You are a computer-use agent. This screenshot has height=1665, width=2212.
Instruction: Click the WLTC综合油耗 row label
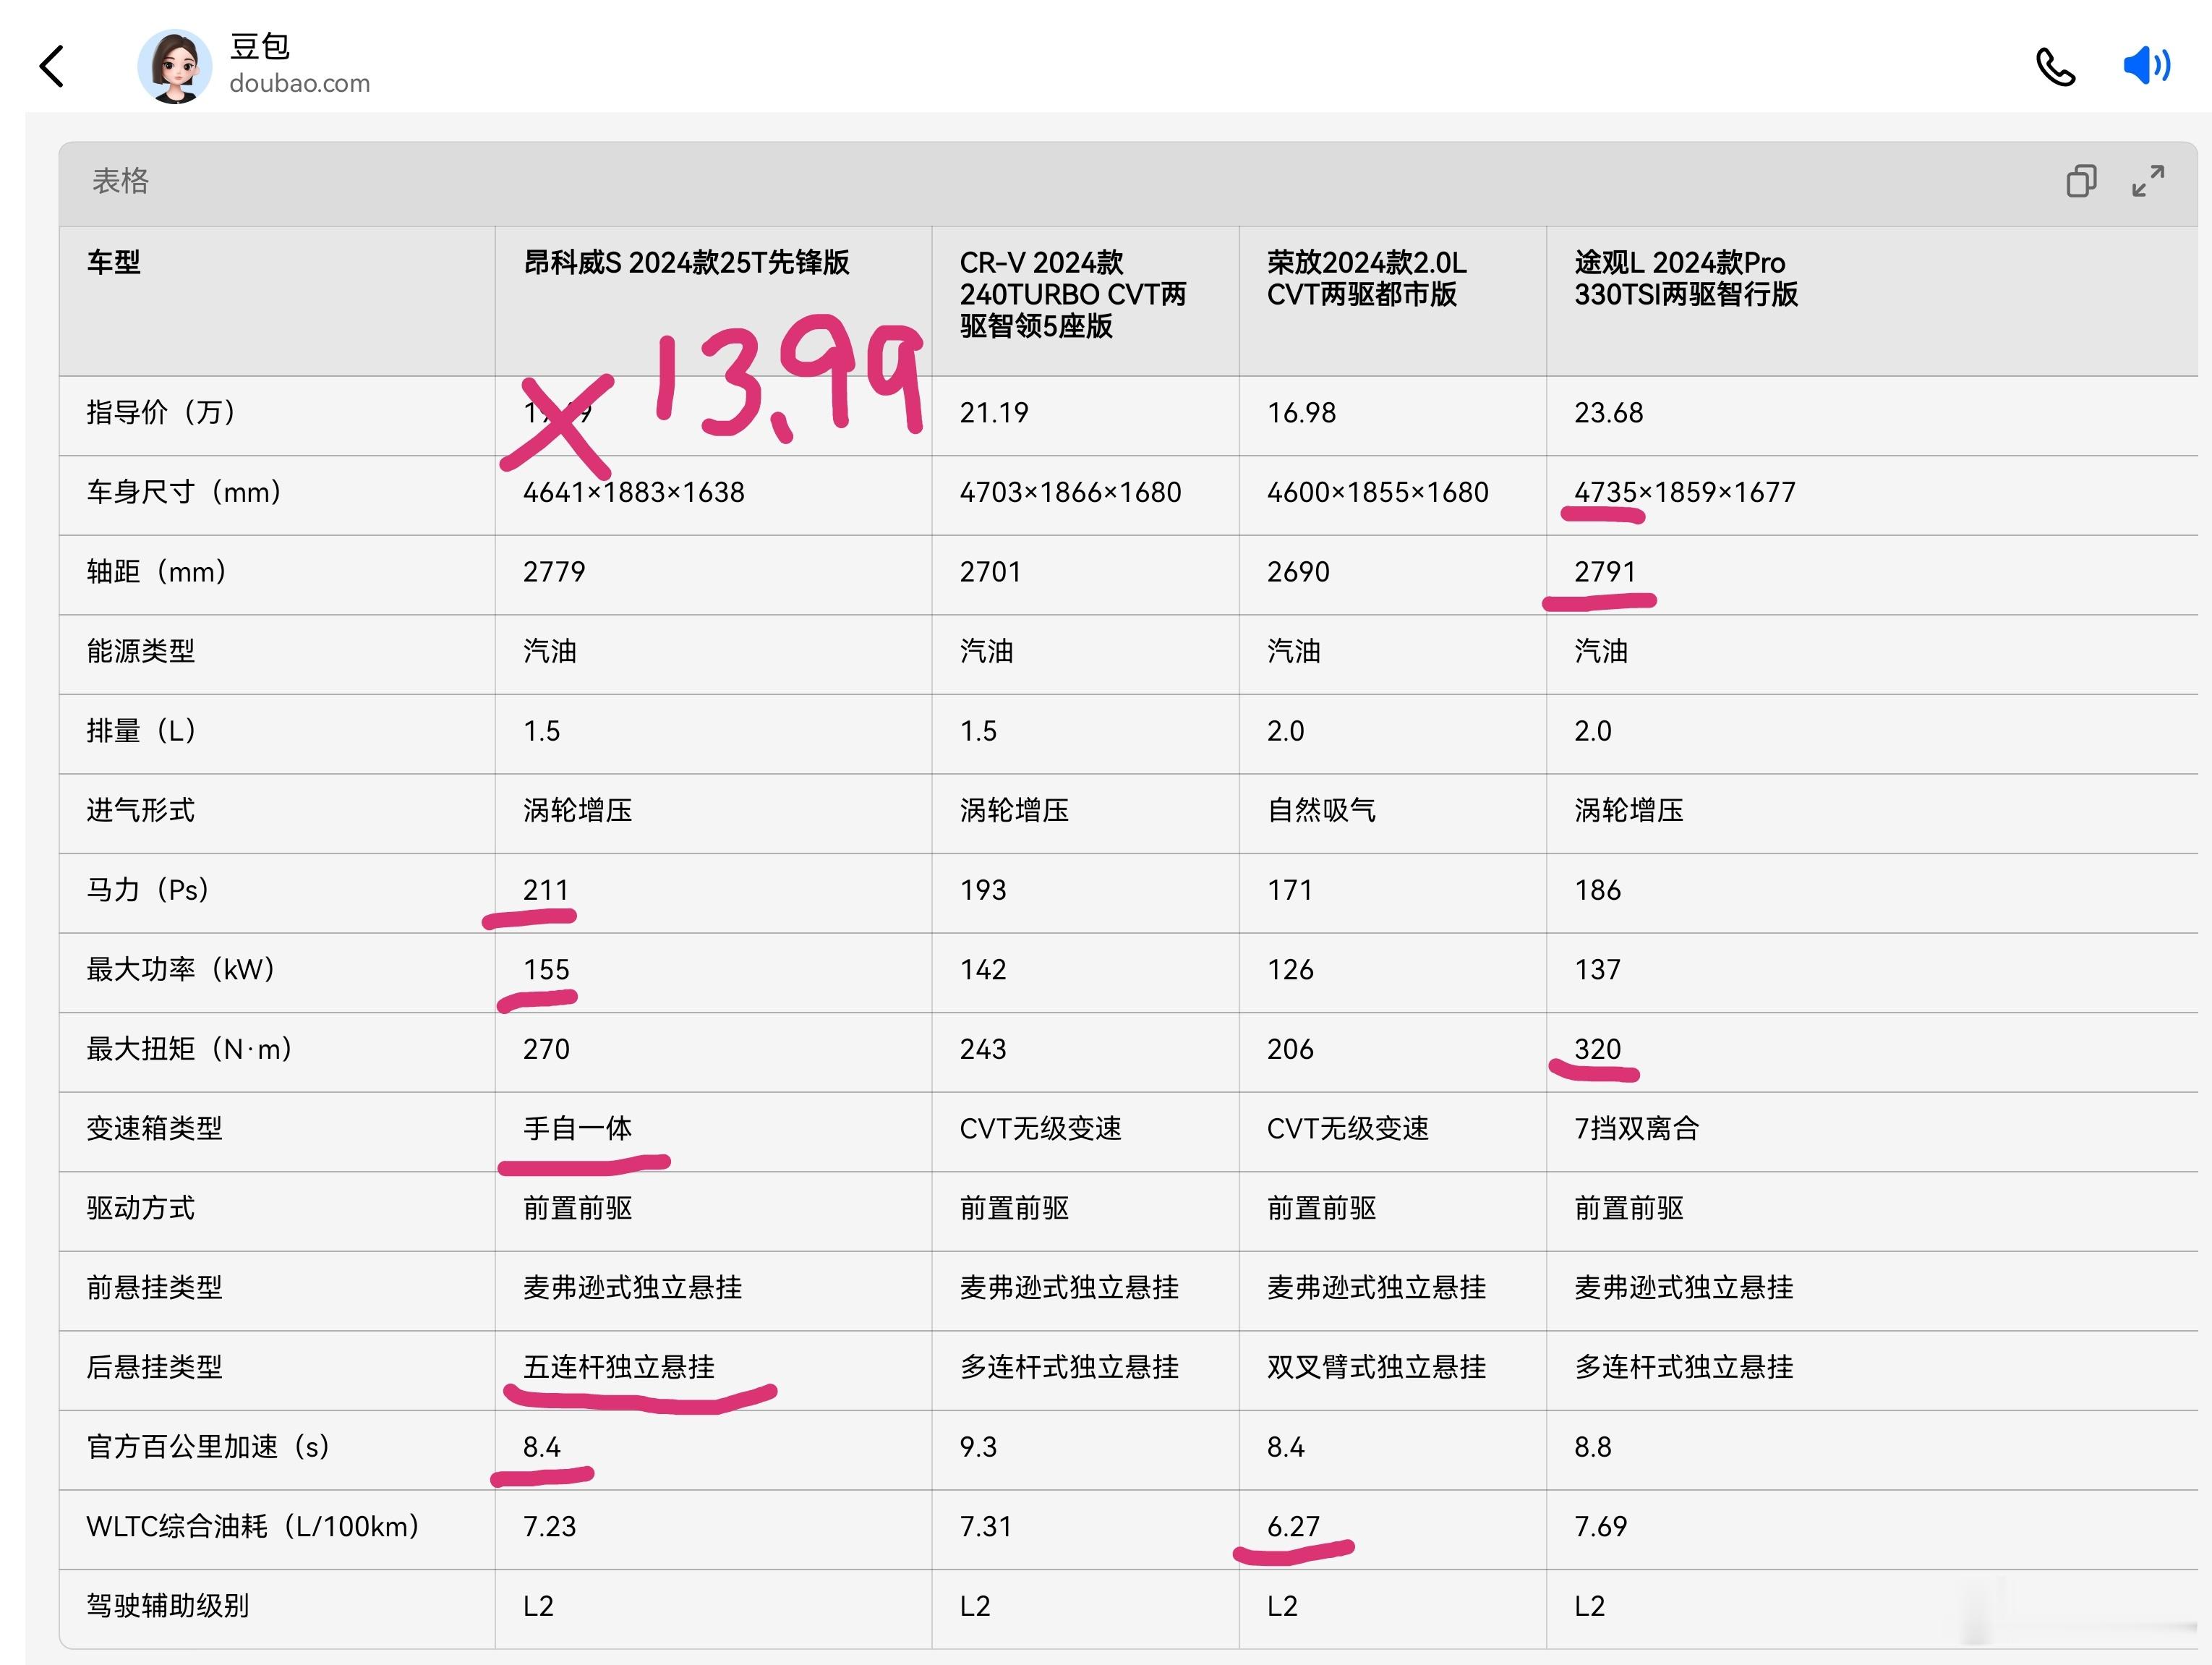click(253, 1526)
